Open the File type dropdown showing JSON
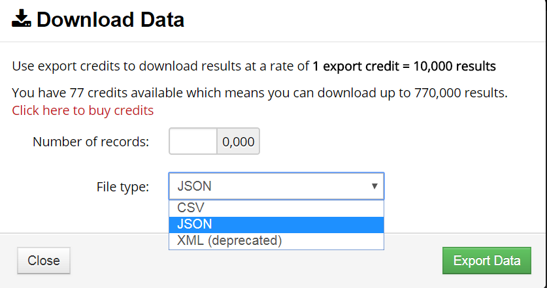Screen dimensions: 547x288 click(276, 186)
